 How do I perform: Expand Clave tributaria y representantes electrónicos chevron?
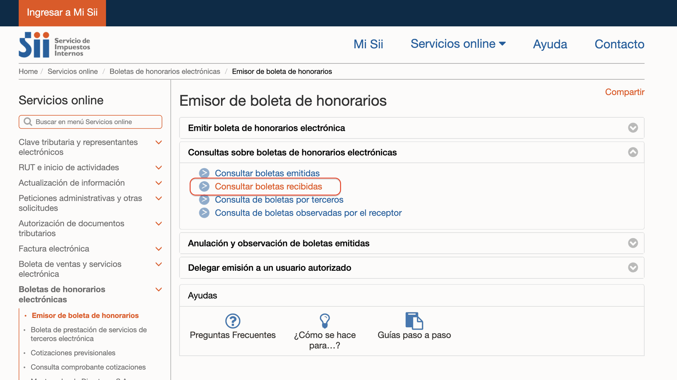point(159,142)
